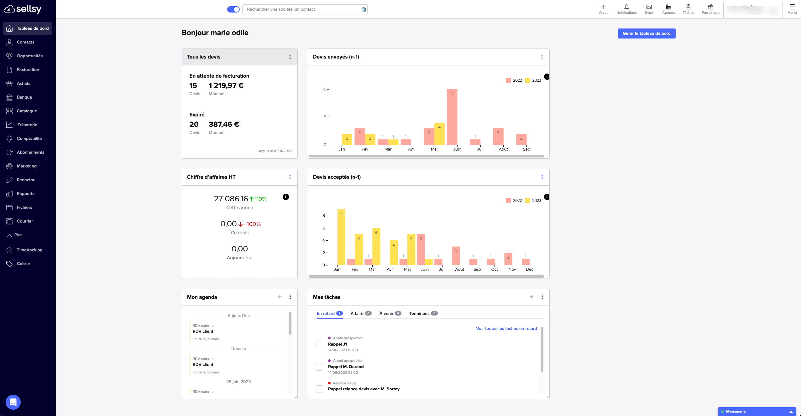Open the Notifications bell icon
This screenshot has width=801, height=416.
tap(626, 7)
